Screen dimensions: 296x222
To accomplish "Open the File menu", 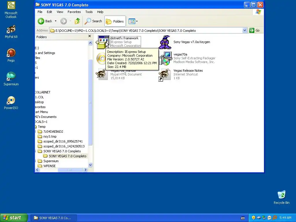I will [40, 12].
